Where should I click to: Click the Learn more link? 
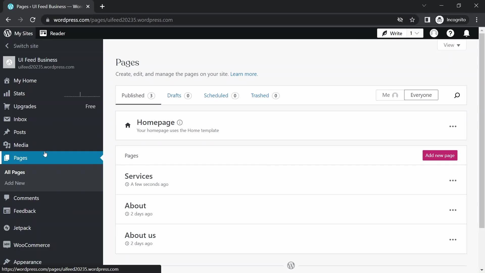pyautogui.click(x=243, y=74)
